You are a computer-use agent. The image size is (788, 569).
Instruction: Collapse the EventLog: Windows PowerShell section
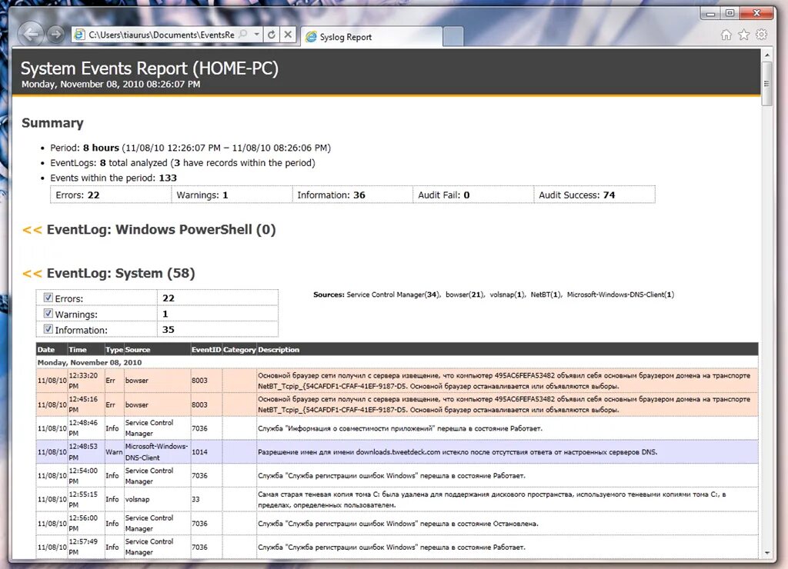coord(32,230)
